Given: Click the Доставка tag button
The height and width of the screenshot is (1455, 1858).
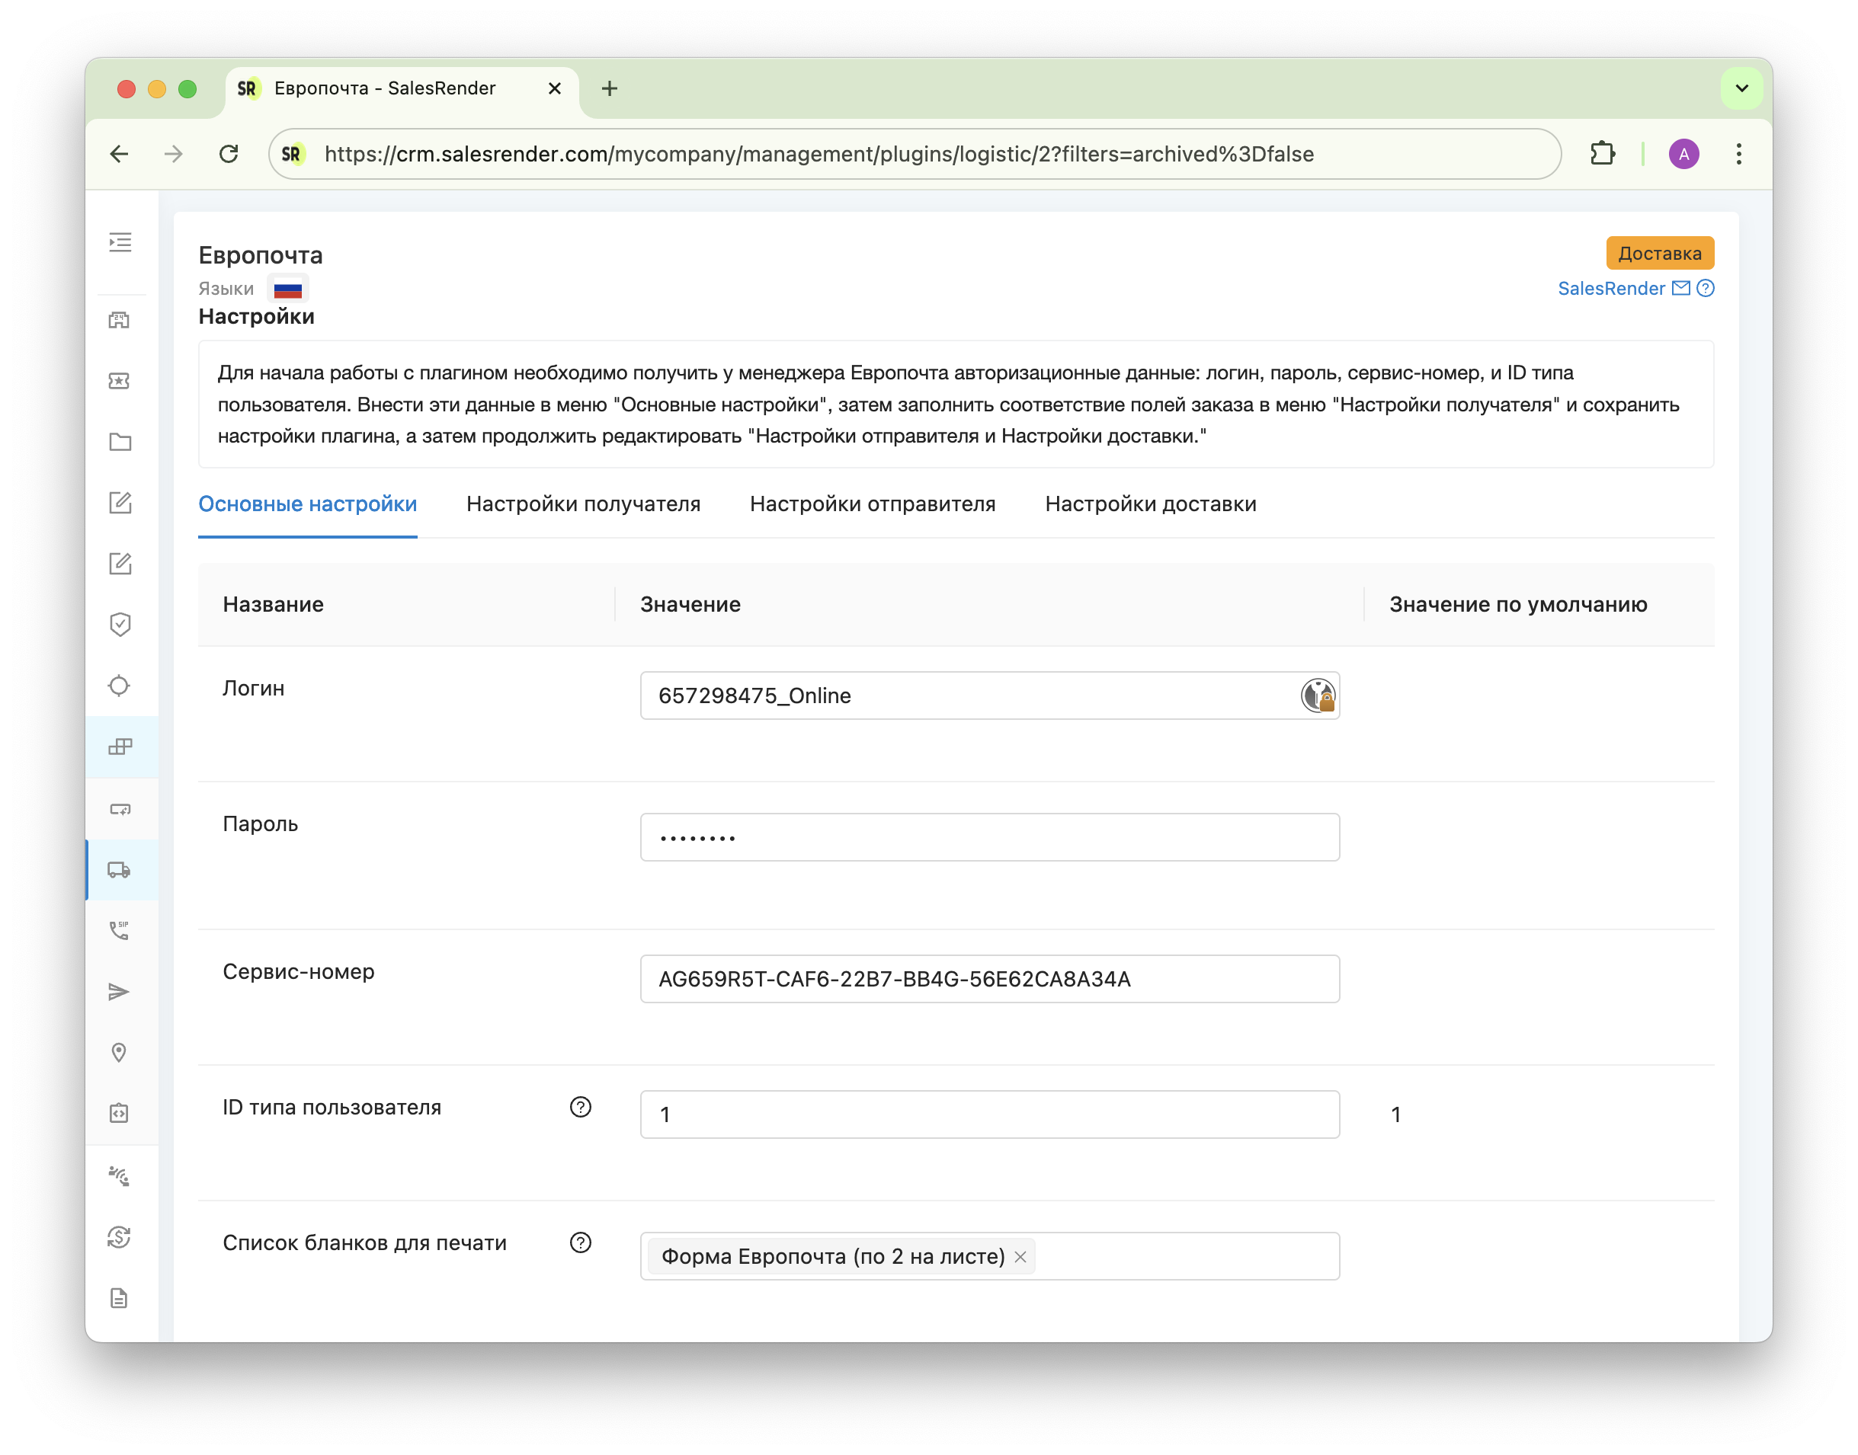Looking at the screenshot, I should point(1658,253).
